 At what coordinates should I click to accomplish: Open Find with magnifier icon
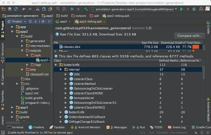tap(58, 9)
